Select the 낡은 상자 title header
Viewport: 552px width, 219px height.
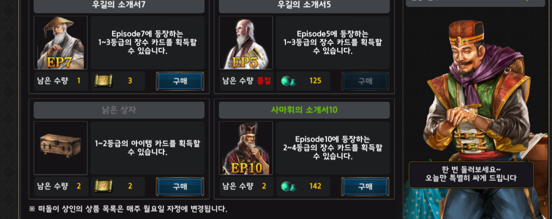[119, 110]
